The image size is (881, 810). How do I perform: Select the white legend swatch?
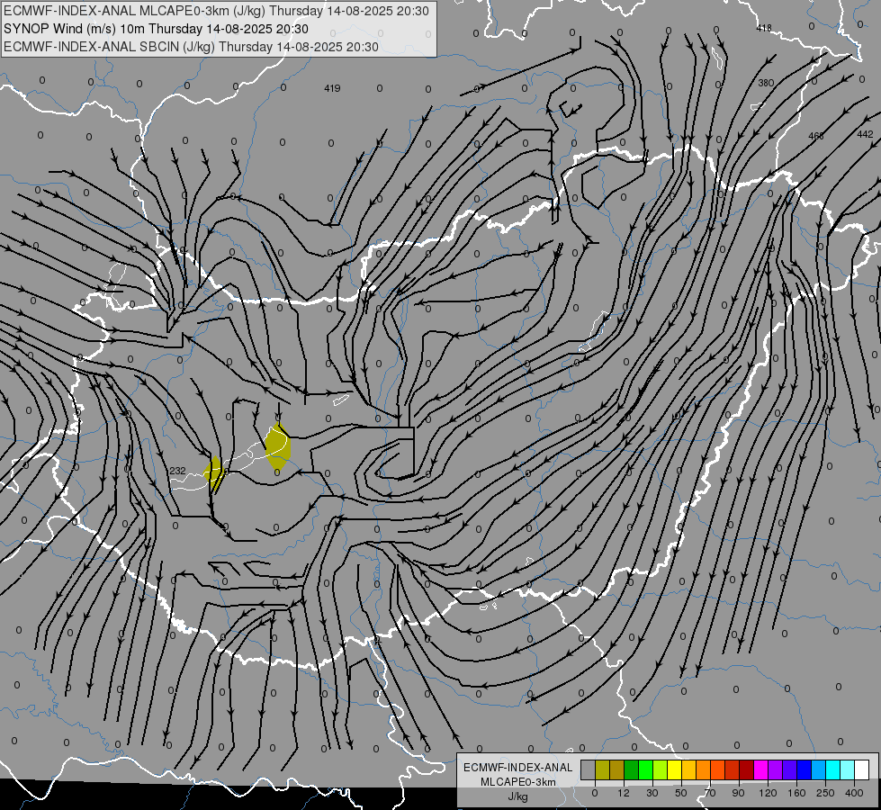point(861,770)
